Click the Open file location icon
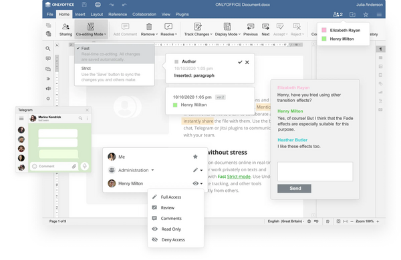 (x=352, y=14)
